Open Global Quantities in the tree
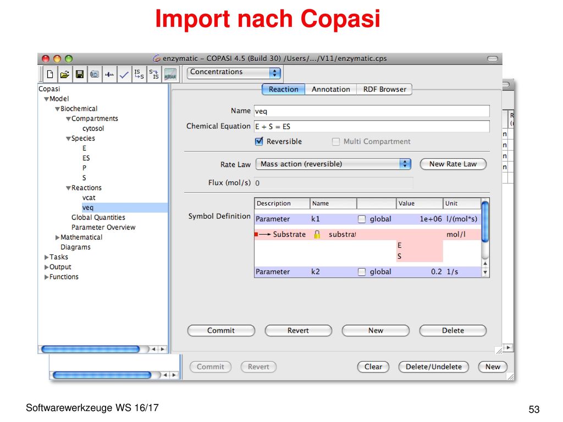 pos(98,218)
